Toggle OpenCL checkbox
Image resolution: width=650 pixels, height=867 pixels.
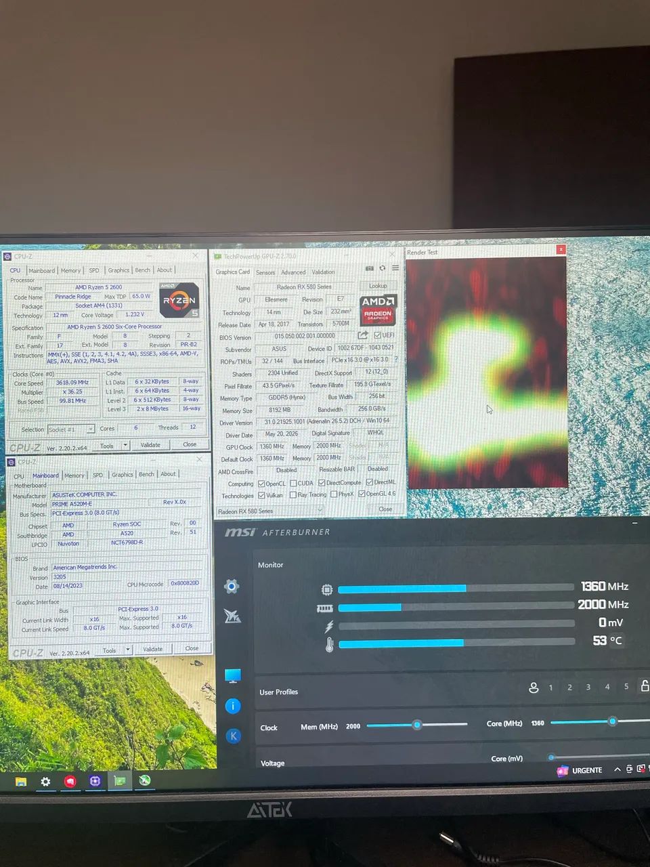coord(261,484)
